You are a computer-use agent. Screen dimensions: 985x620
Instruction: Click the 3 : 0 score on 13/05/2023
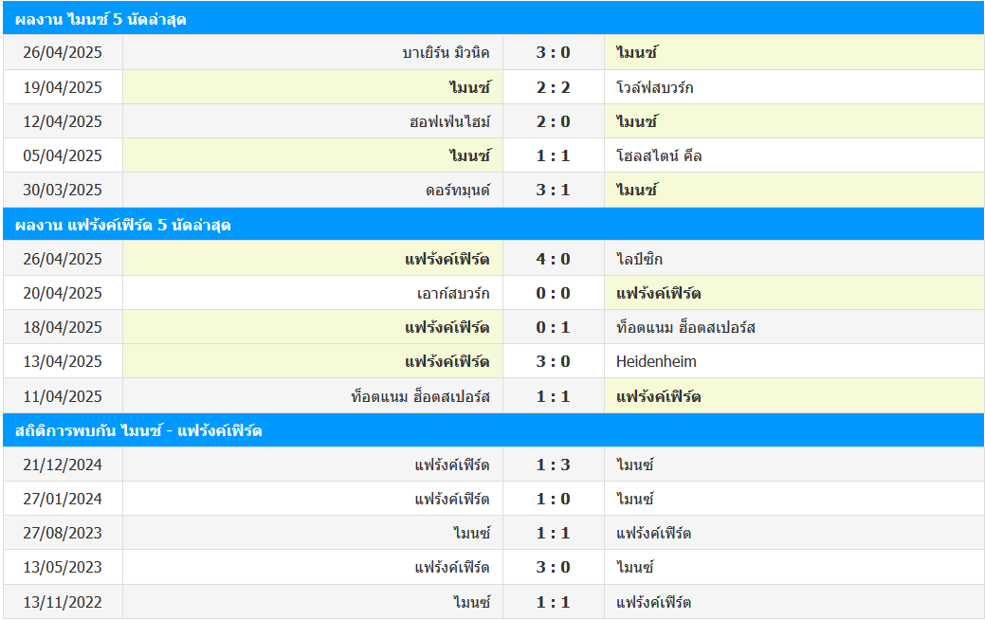[x=553, y=567]
